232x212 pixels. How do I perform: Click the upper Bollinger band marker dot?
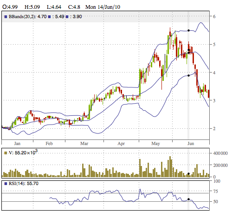[x=188, y=31]
